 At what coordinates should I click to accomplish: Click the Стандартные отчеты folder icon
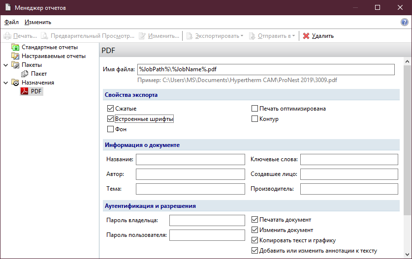(x=15, y=47)
